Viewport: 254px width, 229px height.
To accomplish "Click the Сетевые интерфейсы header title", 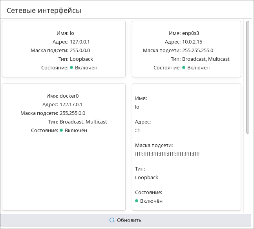I will click(x=44, y=11).
